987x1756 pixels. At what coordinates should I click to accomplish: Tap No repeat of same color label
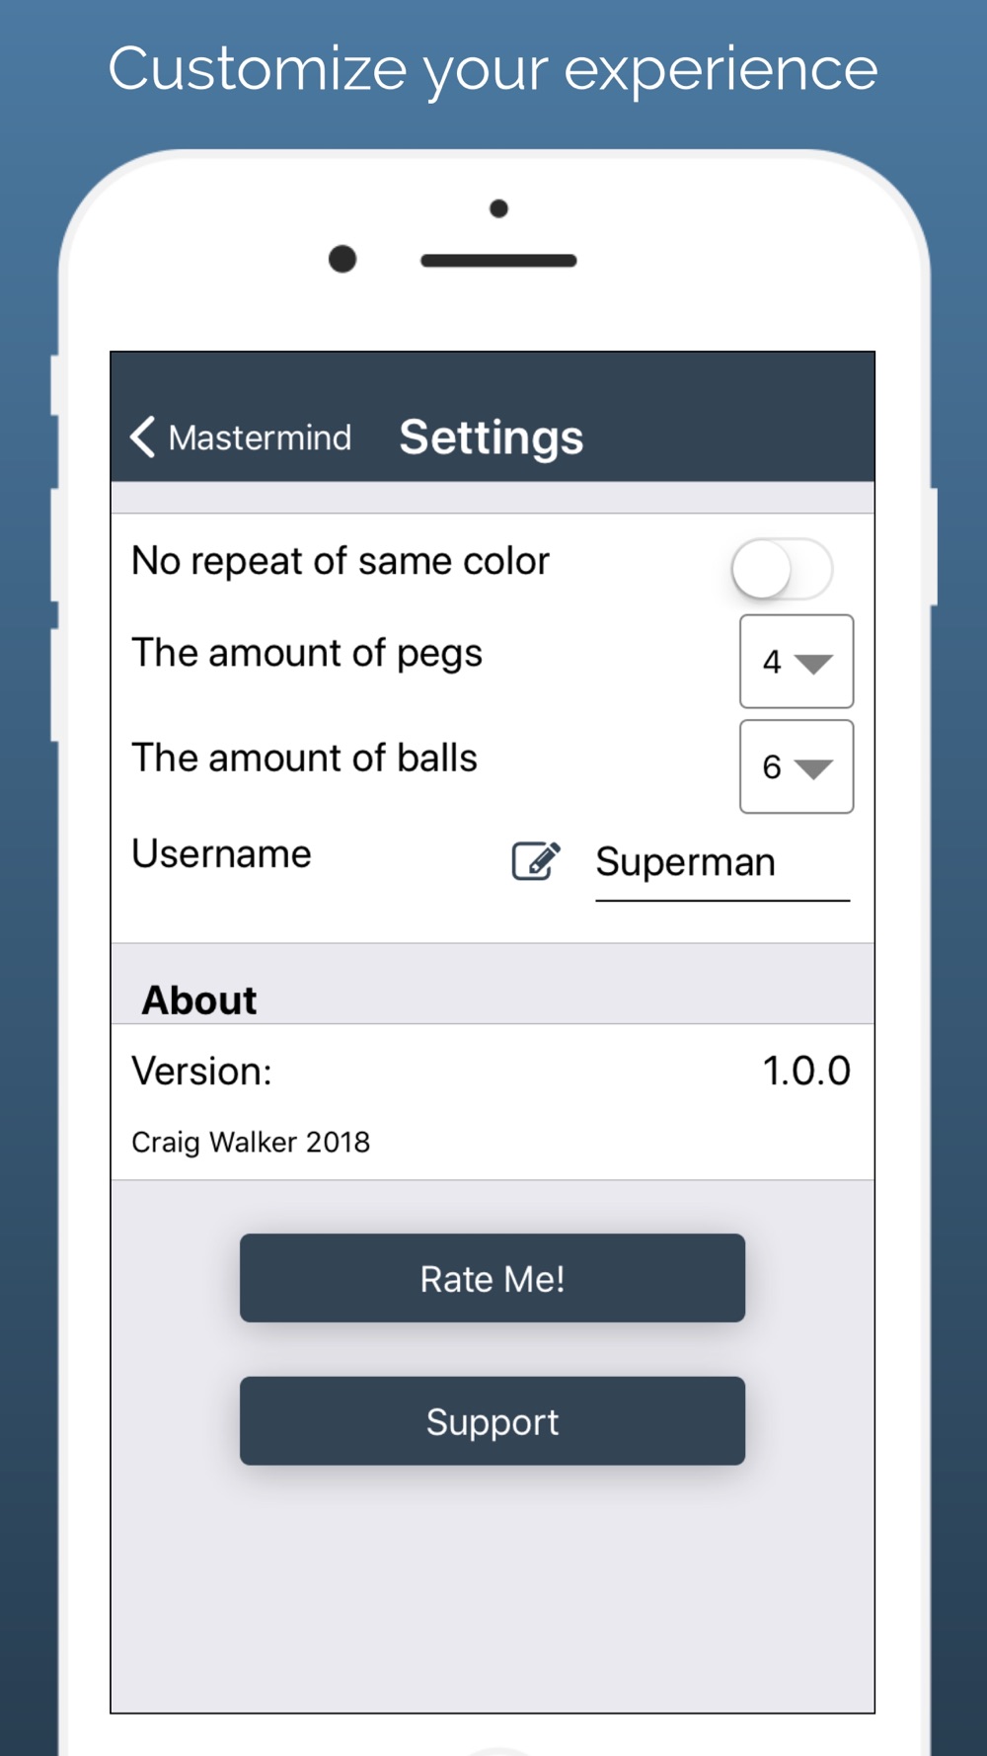point(341,562)
